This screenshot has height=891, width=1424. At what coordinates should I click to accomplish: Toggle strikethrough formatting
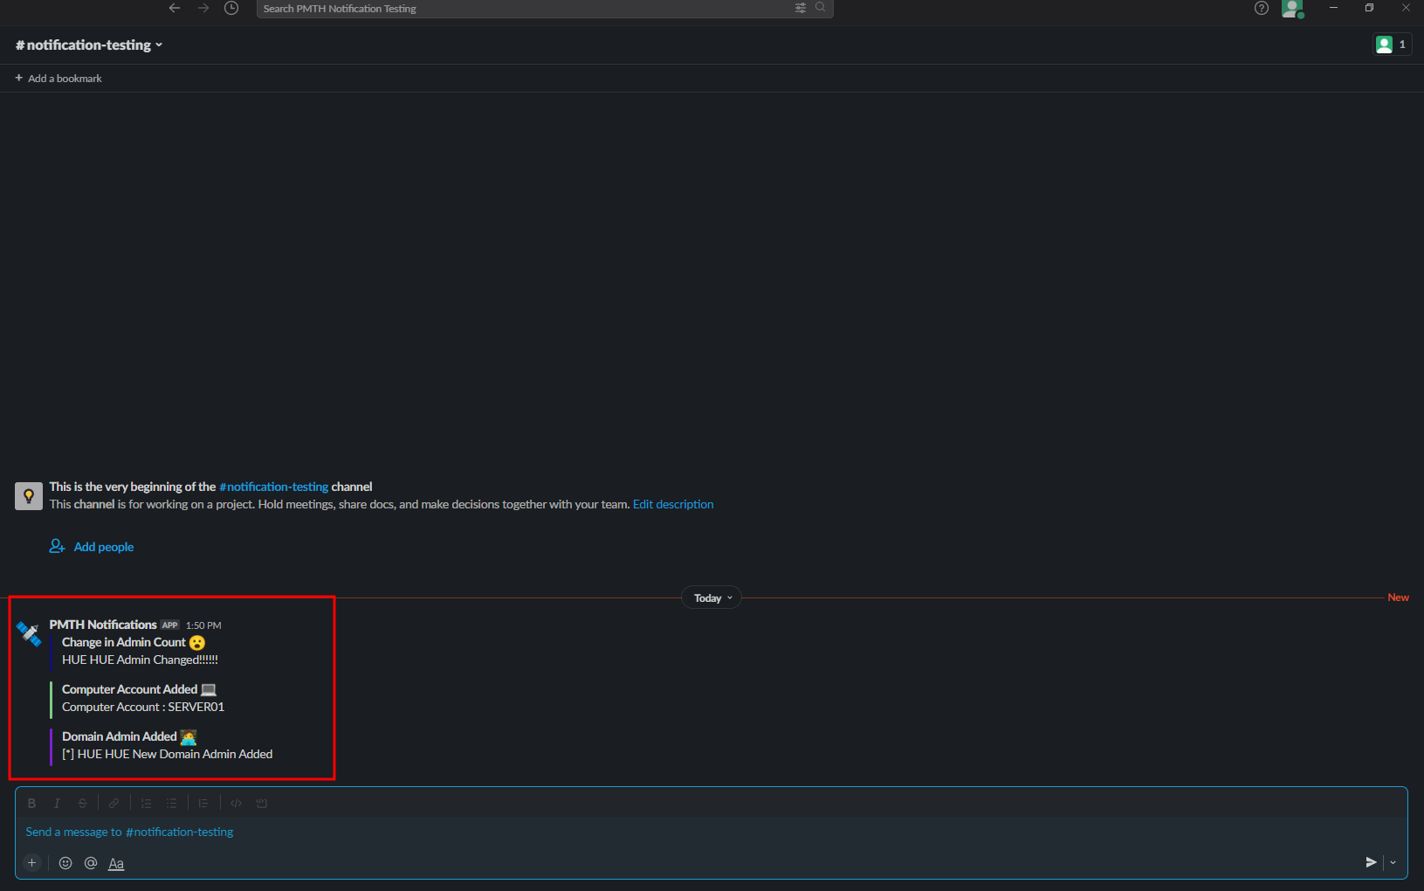pyautogui.click(x=83, y=804)
